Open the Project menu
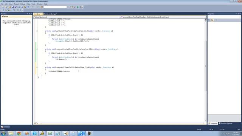This screenshot has height=136, width=242. coord(16,4)
